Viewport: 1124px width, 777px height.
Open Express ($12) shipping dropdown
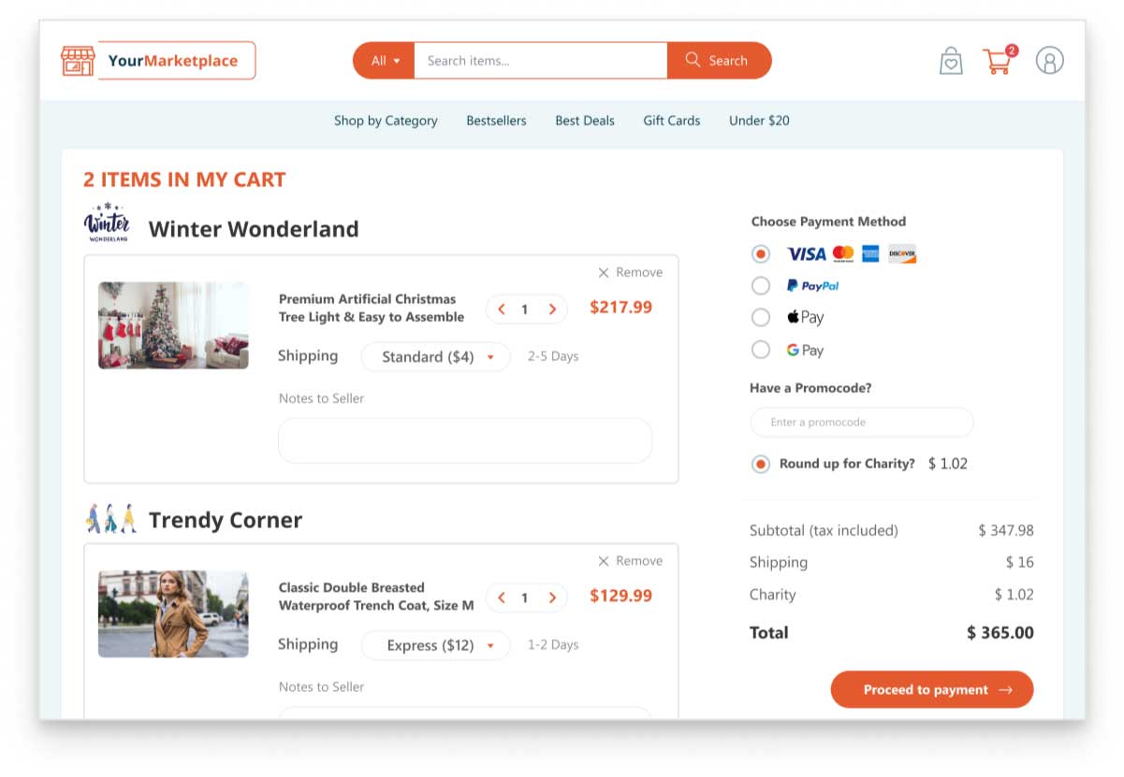(436, 645)
